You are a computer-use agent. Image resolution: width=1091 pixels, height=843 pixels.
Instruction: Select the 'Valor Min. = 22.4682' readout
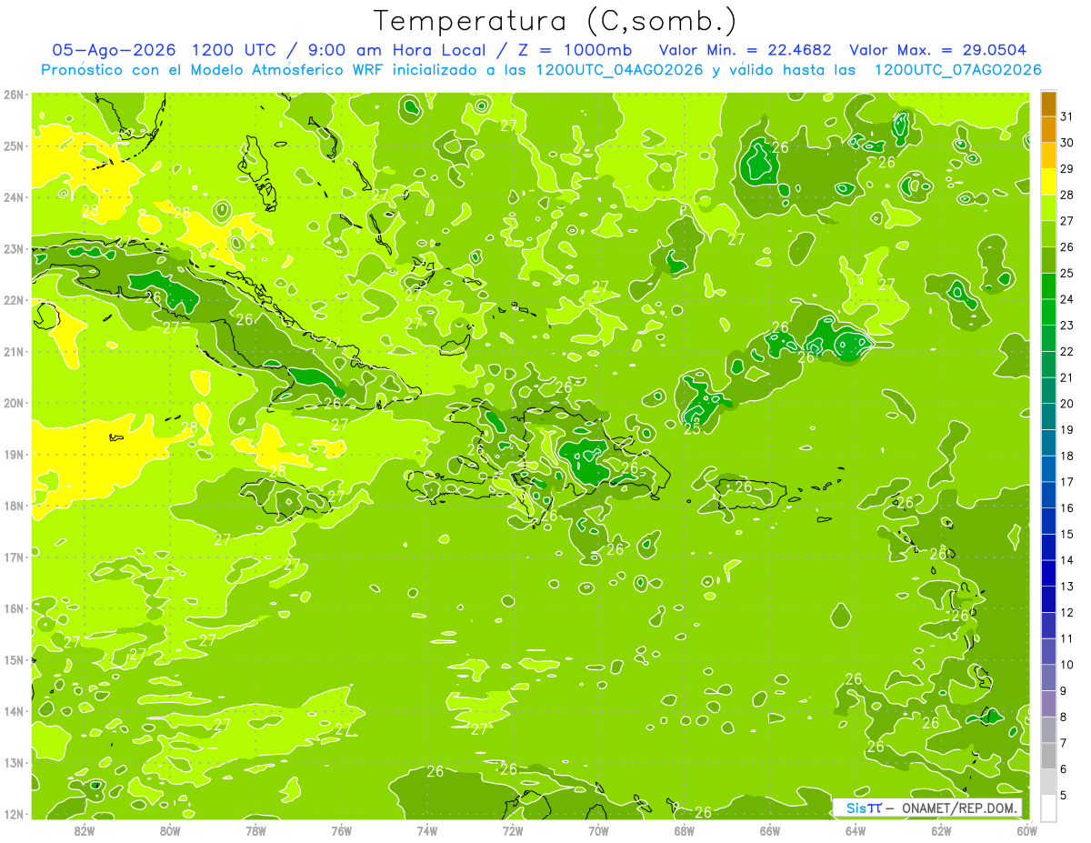(745, 50)
